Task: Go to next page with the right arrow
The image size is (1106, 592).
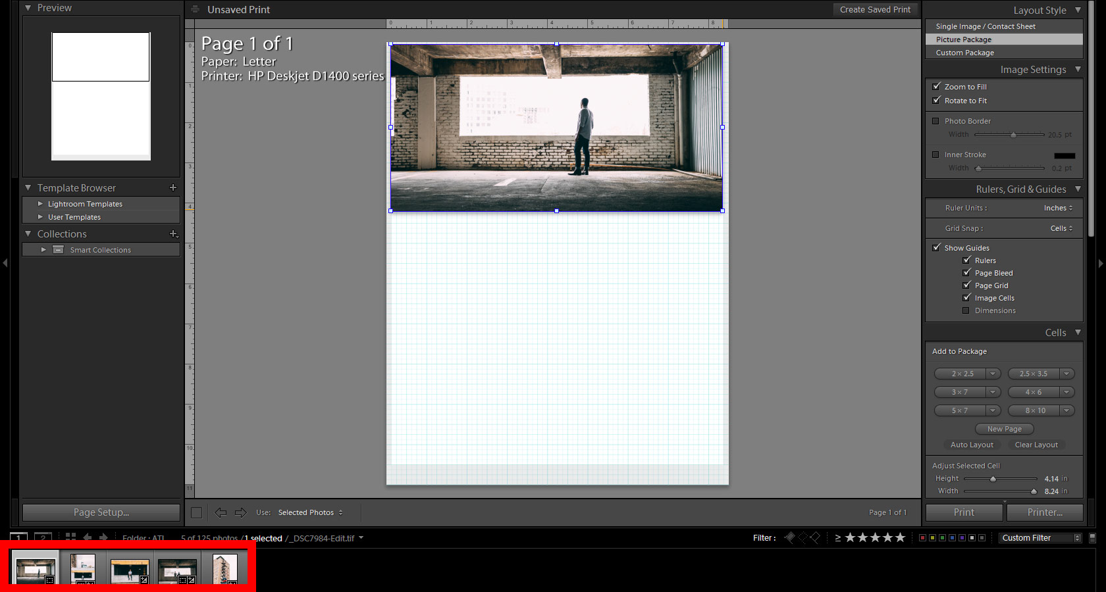Action: [240, 512]
